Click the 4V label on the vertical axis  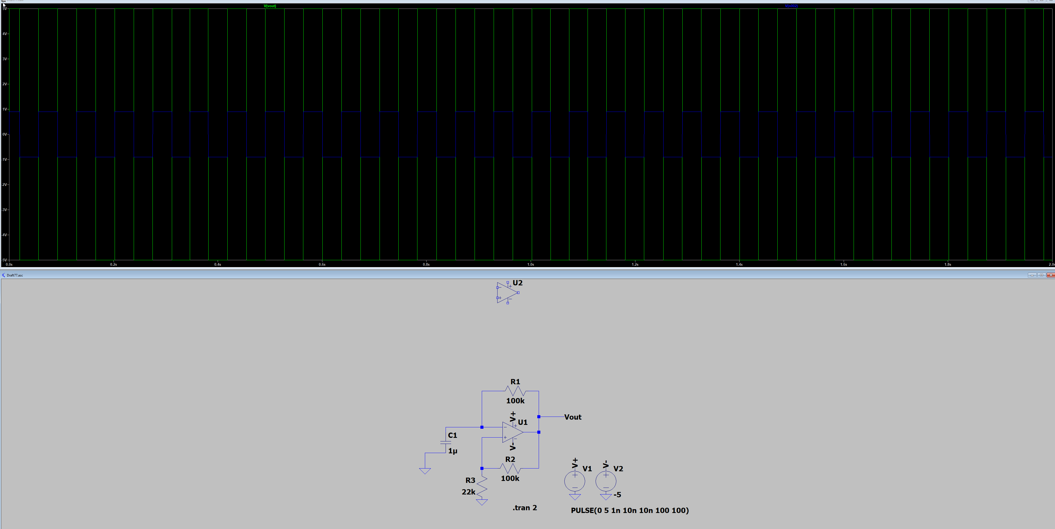[x=4, y=34]
